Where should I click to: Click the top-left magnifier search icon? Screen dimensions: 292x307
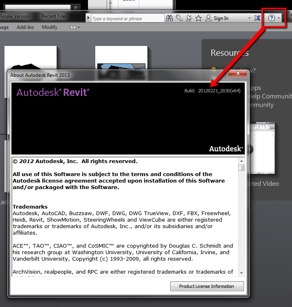pos(75,8)
